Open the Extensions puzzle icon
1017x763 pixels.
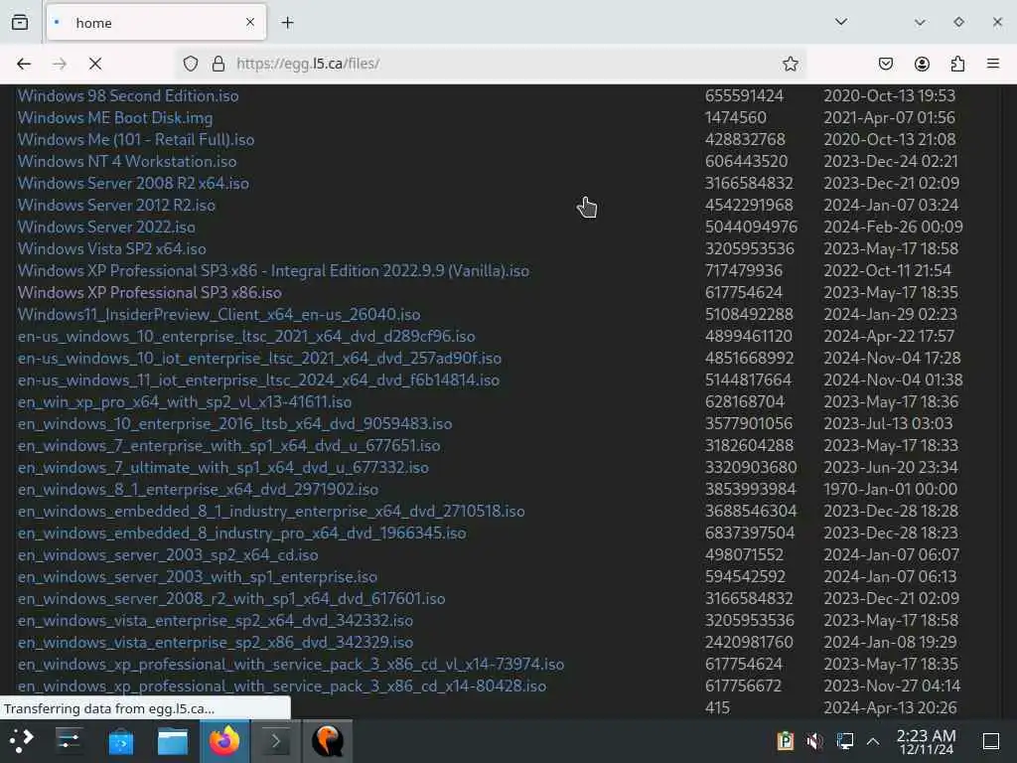[957, 64]
